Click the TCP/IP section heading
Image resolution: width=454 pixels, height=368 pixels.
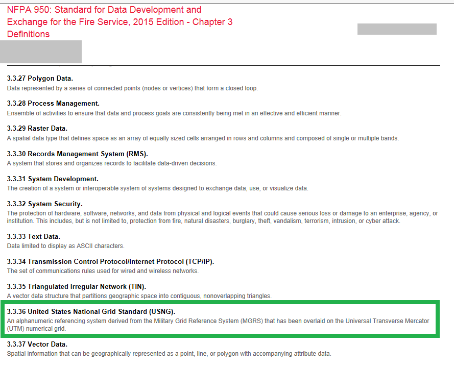(110, 261)
